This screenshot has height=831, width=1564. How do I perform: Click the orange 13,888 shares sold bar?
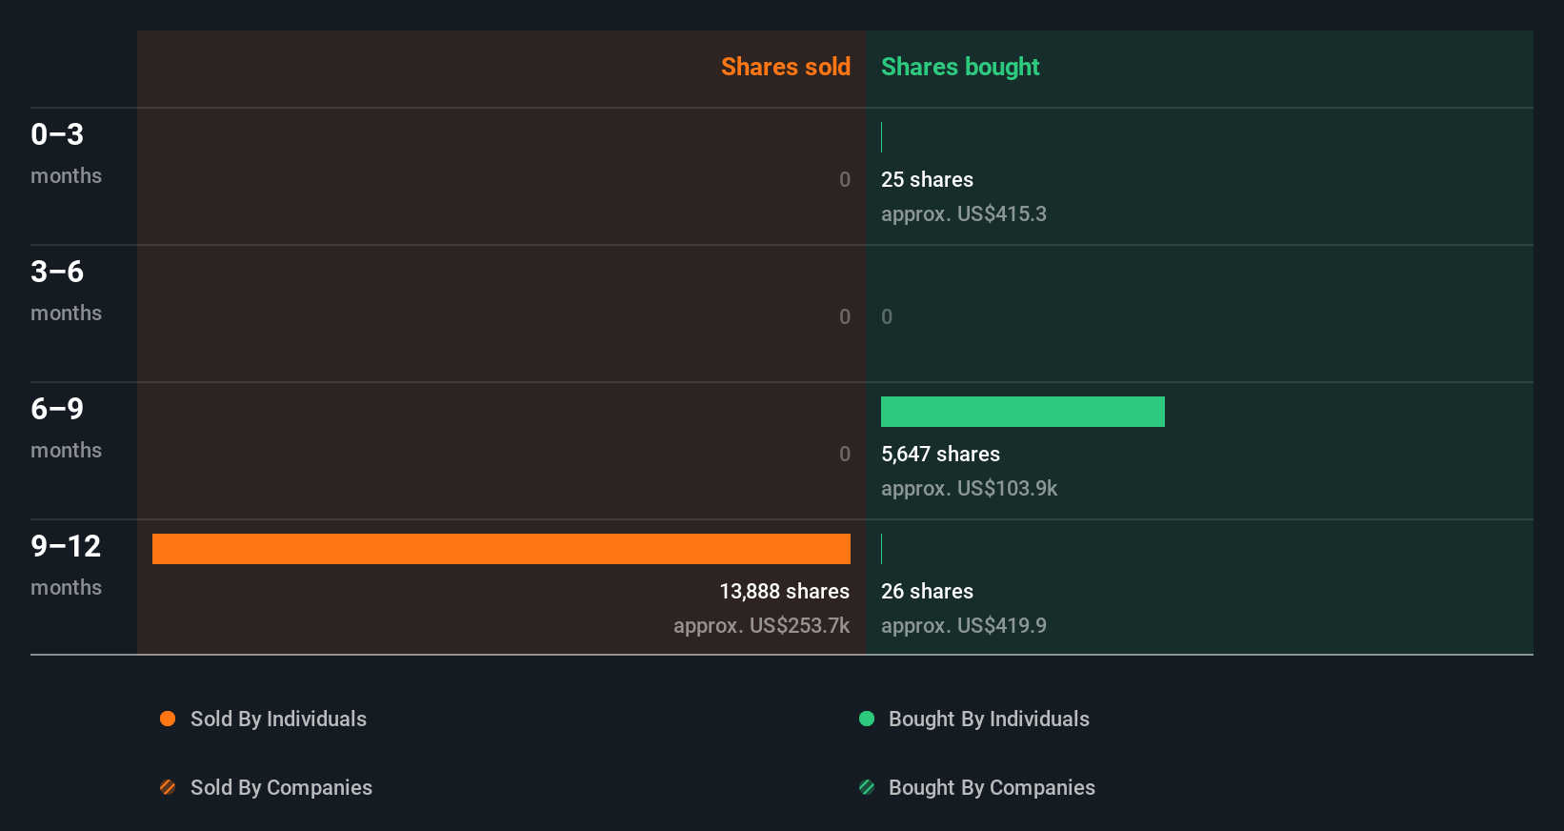[x=501, y=549]
